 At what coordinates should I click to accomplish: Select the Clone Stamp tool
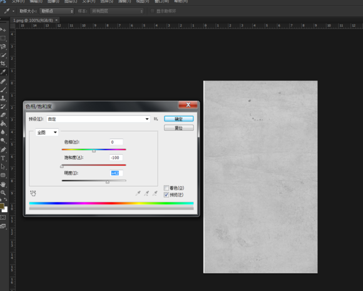3,98
